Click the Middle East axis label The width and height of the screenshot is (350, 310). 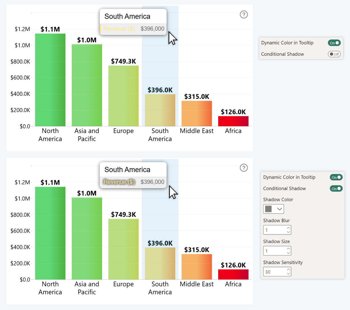[x=197, y=131]
